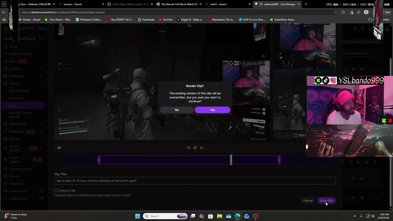393x221 pixels.
Task: Pause the clip playback
Action: 195,148
